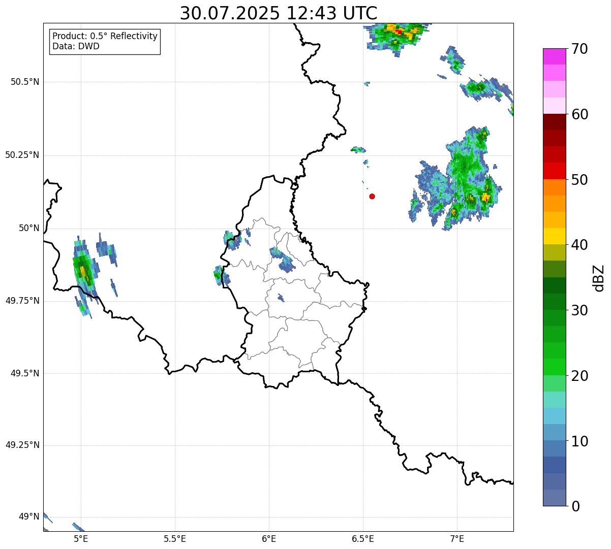This screenshot has height=549, width=611.
Task: Click the 5.5°E longitude label
Action: (175, 538)
